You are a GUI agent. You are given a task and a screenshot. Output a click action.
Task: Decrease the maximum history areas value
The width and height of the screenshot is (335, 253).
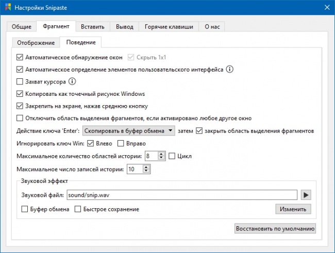click(x=161, y=158)
